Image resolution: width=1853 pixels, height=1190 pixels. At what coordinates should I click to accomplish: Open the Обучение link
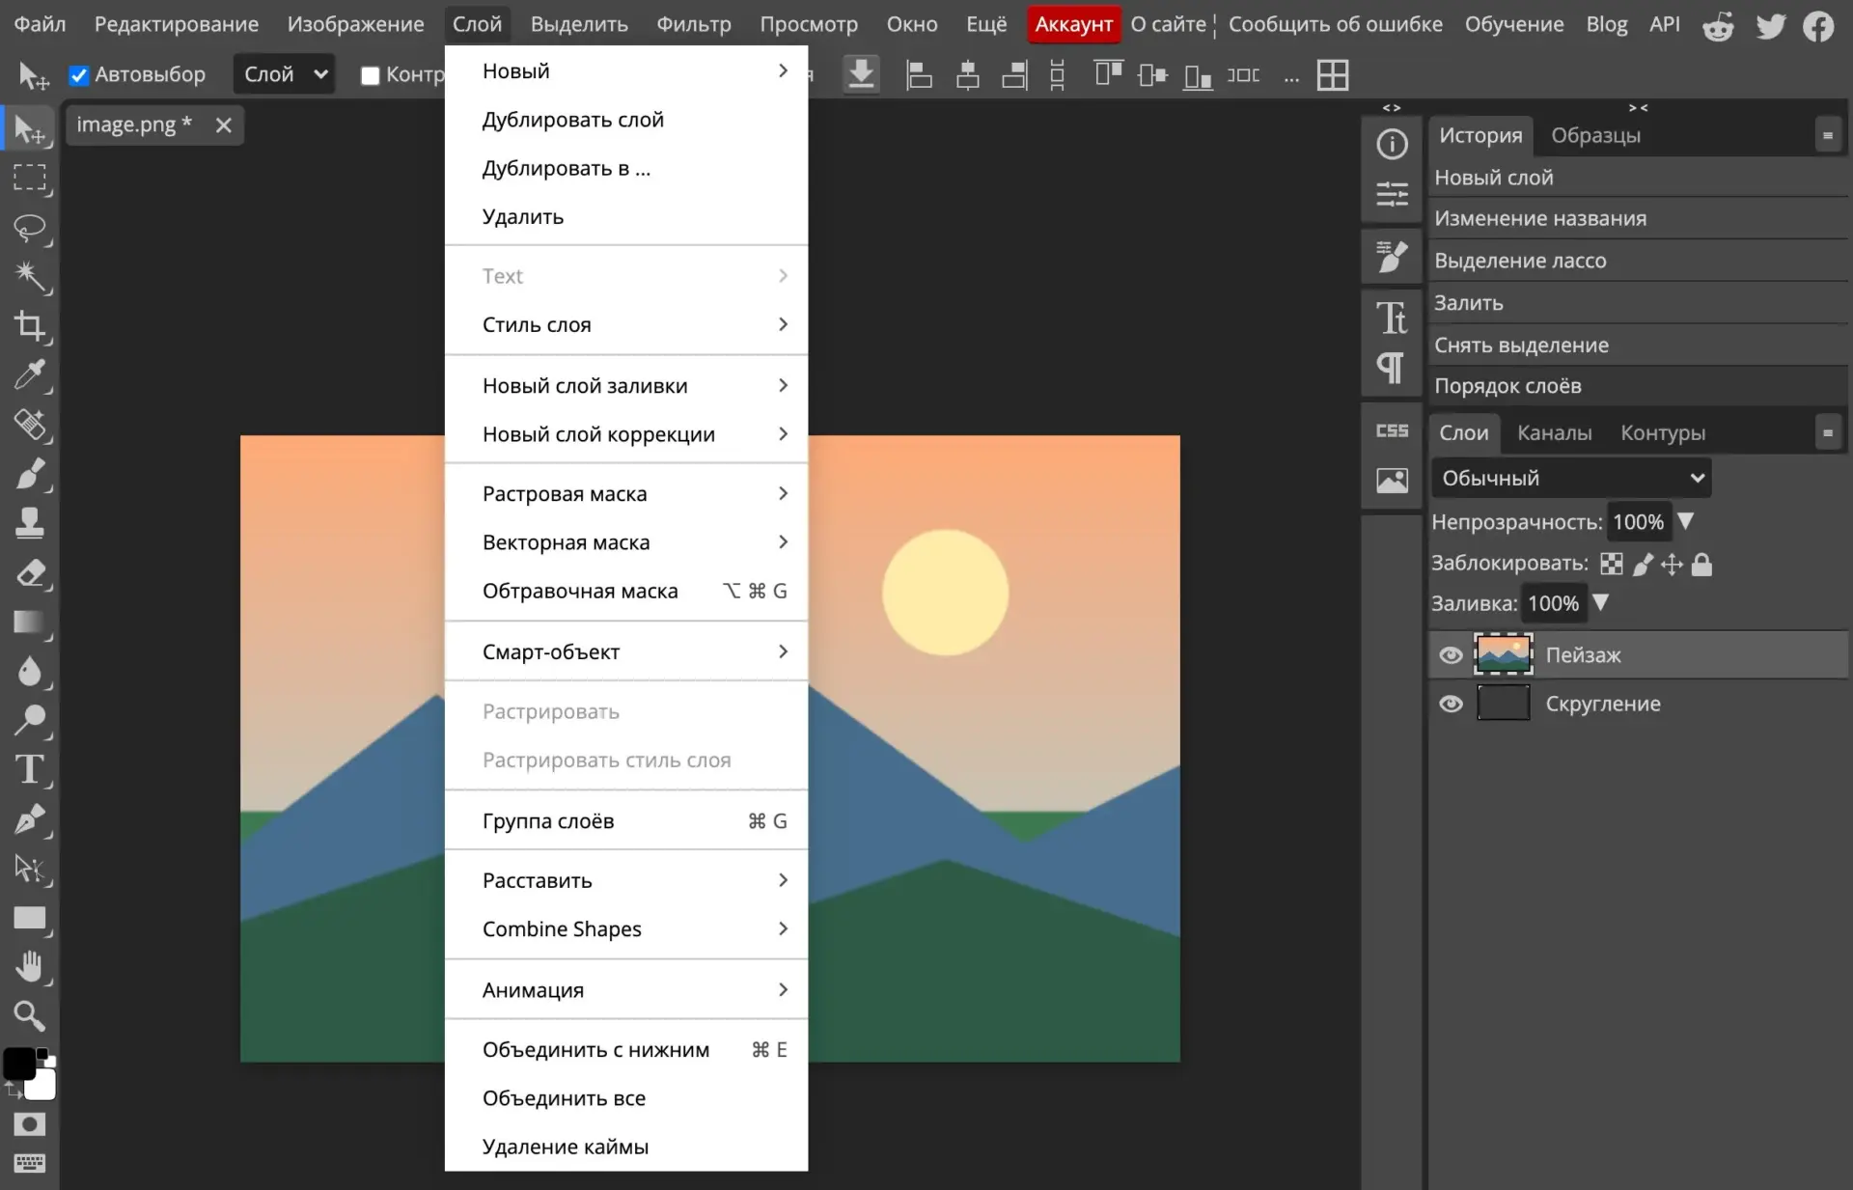[1513, 24]
